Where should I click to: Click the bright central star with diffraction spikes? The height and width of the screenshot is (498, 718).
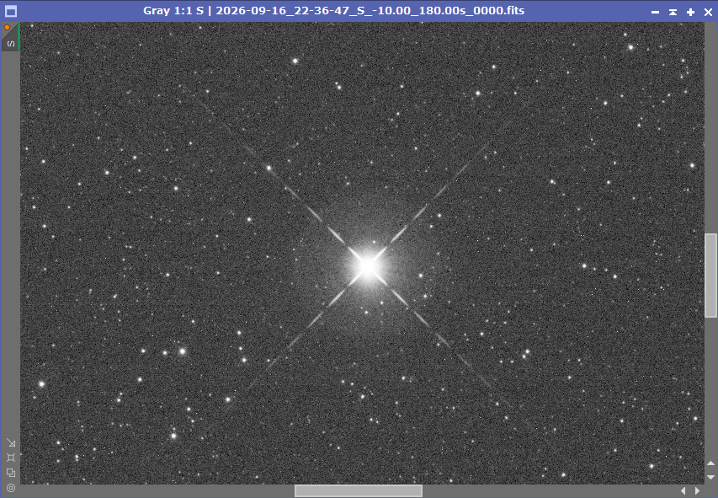(368, 266)
